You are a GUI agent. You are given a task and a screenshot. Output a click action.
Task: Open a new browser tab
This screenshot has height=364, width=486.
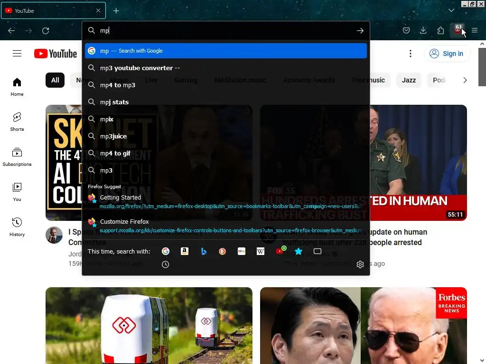click(x=116, y=11)
